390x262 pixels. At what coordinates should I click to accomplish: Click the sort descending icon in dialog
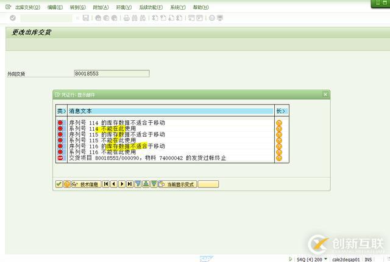[154, 184]
